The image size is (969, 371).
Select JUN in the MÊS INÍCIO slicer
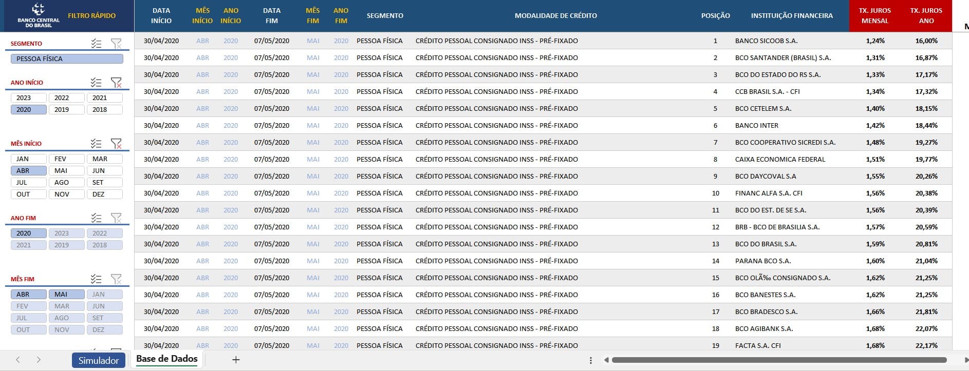pyautogui.click(x=105, y=170)
